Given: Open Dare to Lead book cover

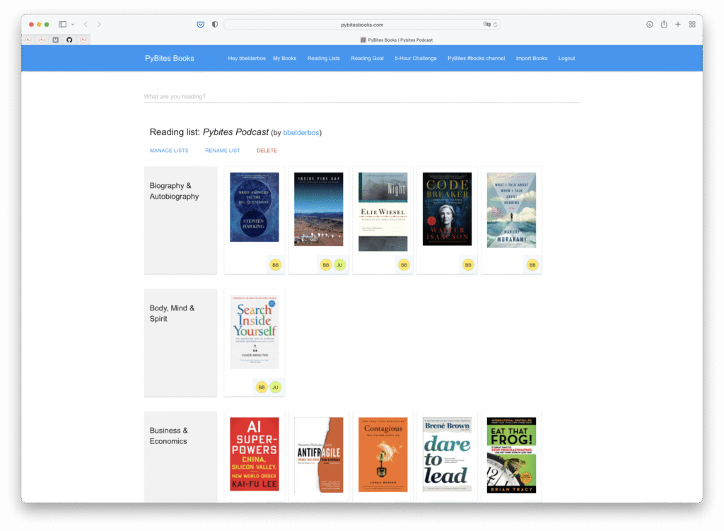Looking at the screenshot, I should pyautogui.click(x=447, y=455).
